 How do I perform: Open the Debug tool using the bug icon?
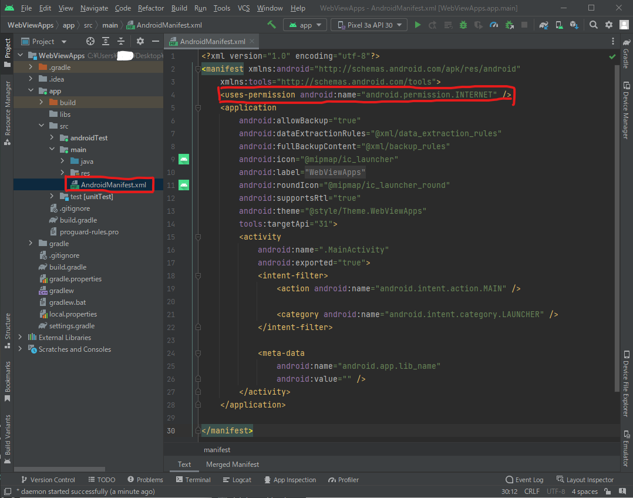[x=462, y=25]
